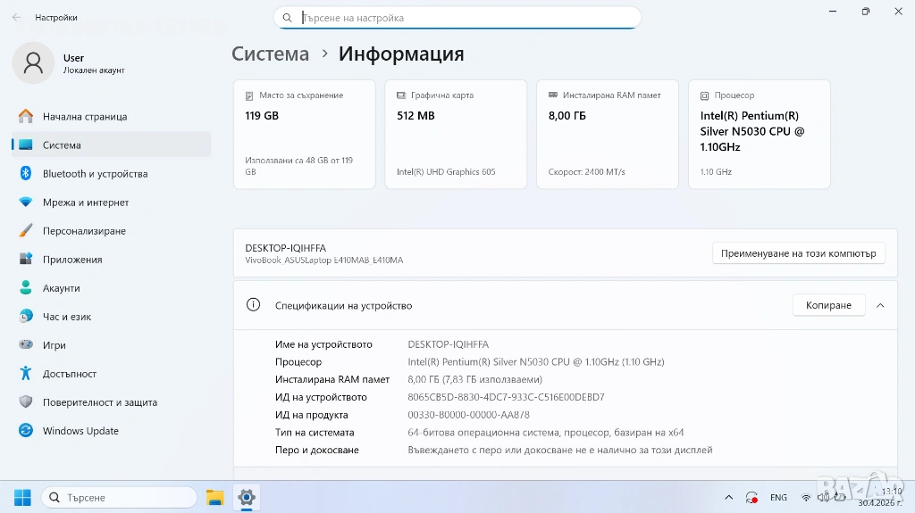Click Преименуване на този компютър button
The image size is (915, 513).
798,253
